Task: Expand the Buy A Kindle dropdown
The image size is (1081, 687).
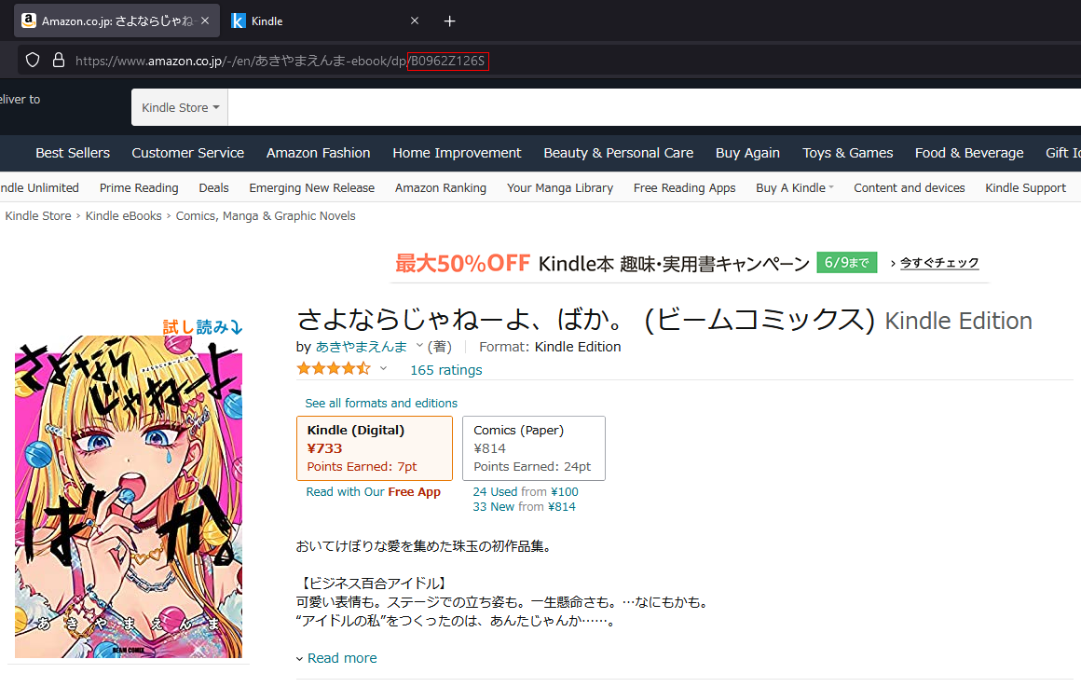Action: pos(794,187)
